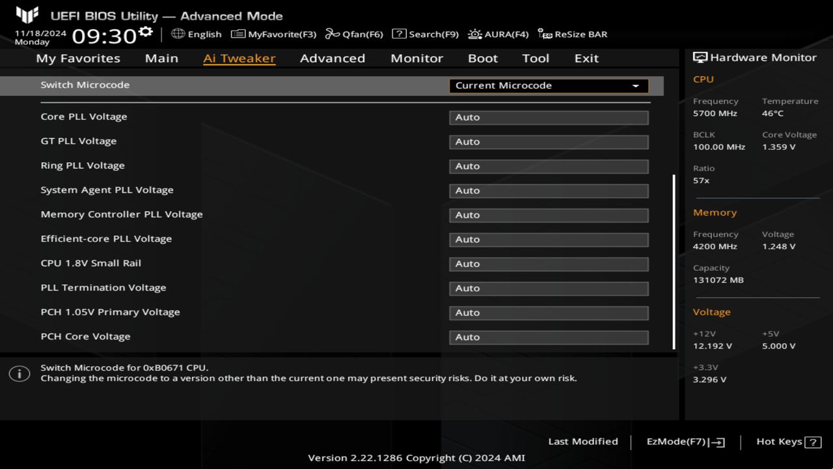Click the memory voltage value 1.248 V
833x469 pixels.
[779, 247]
